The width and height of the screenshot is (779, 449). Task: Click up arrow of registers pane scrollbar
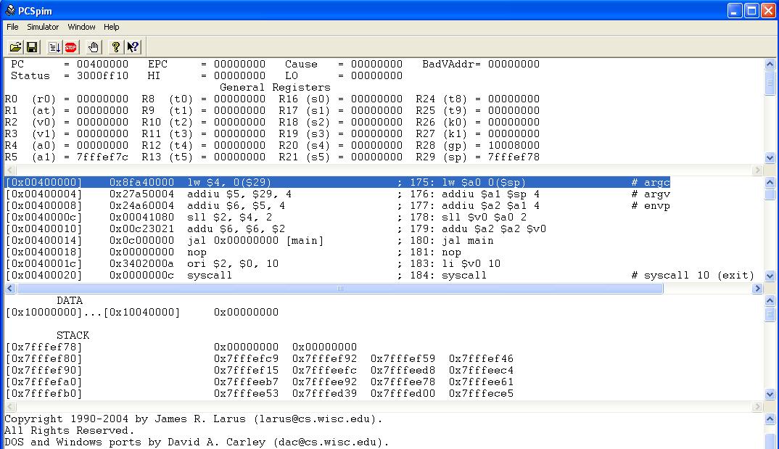[x=770, y=64]
